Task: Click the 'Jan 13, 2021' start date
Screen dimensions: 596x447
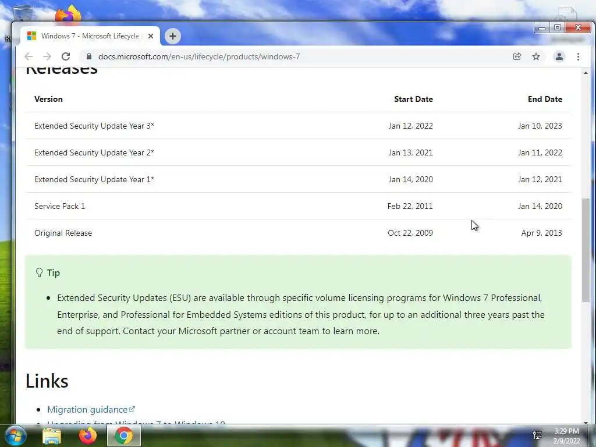Action: point(410,152)
